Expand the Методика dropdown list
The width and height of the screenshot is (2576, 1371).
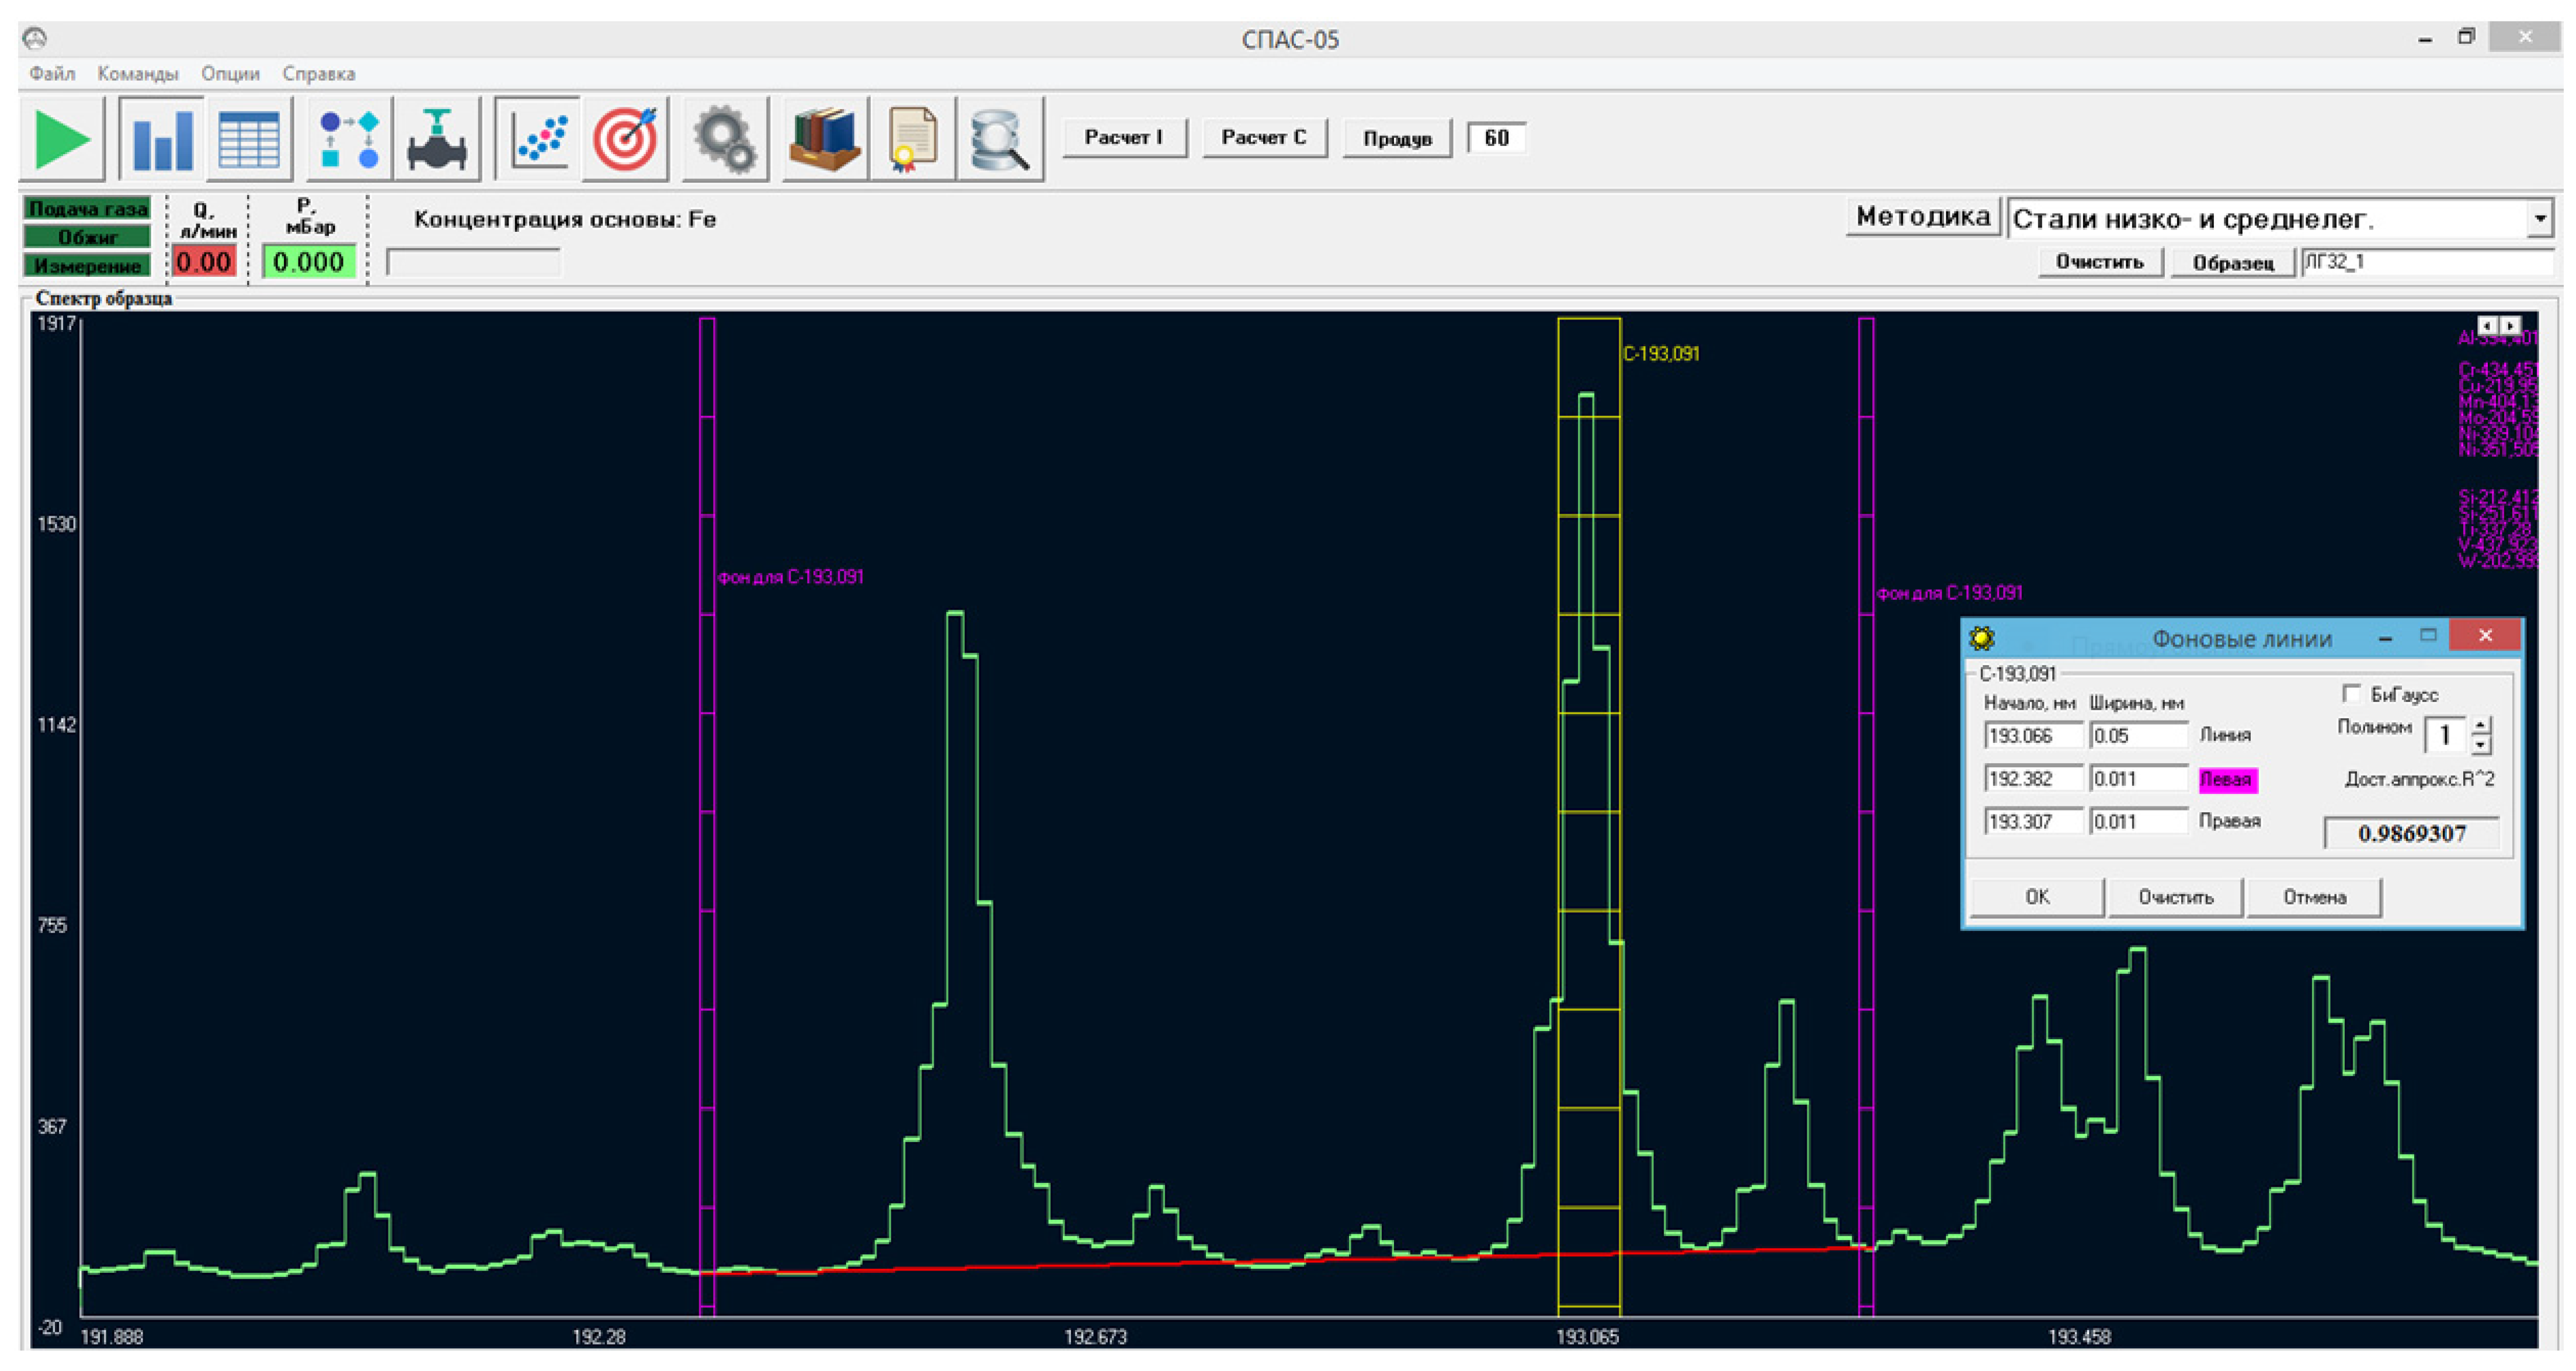click(2540, 218)
